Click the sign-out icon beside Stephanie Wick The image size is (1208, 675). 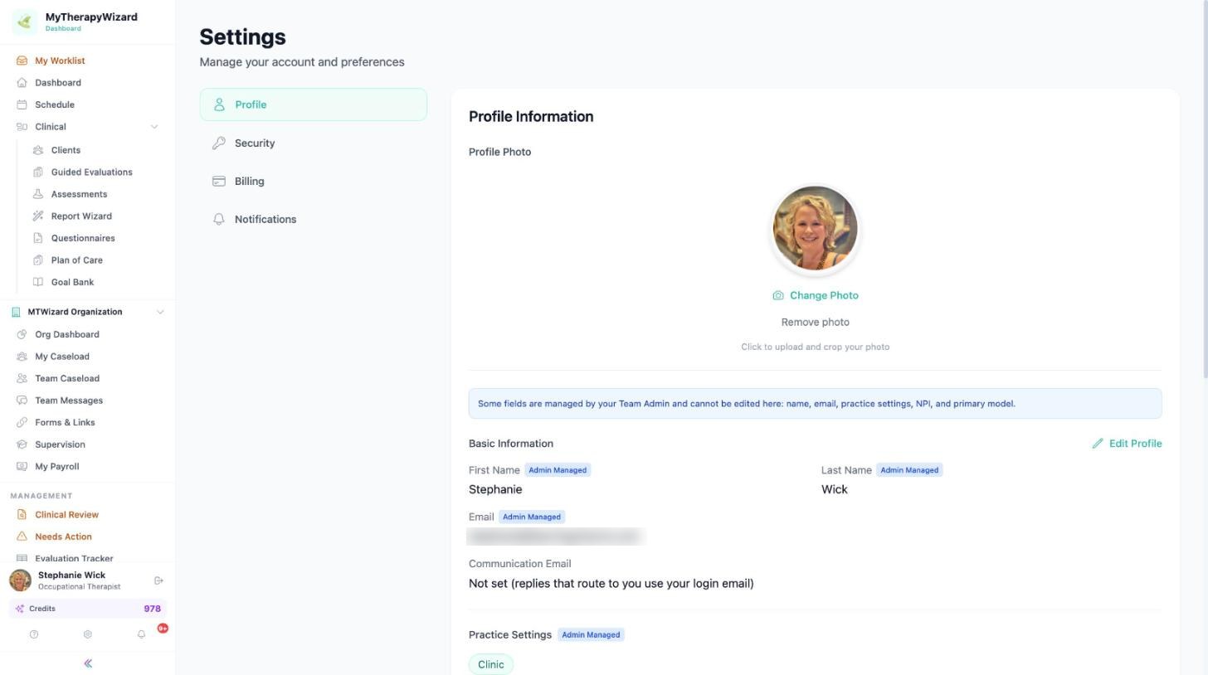click(158, 580)
